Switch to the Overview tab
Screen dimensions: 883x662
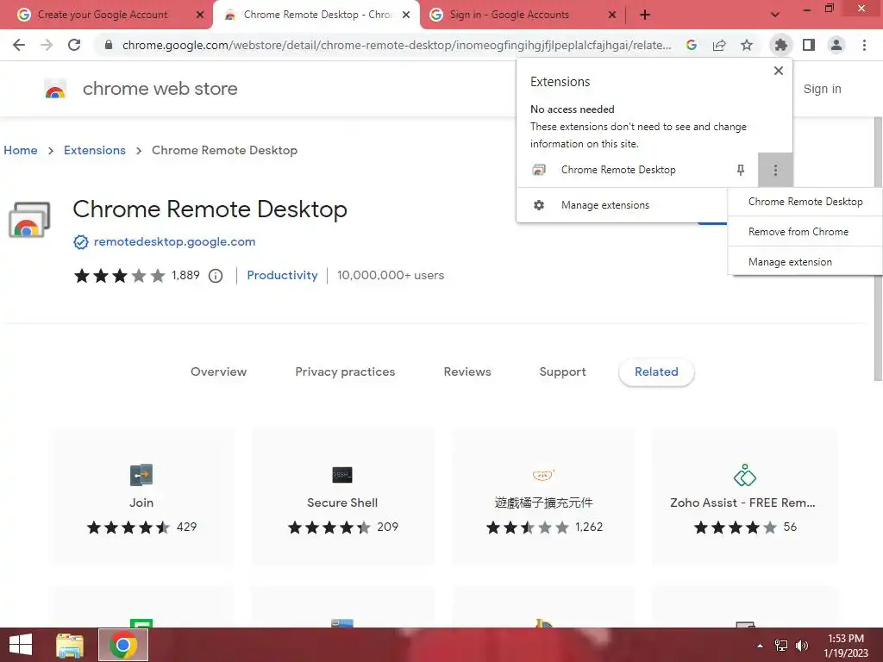pyautogui.click(x=218, y=372)
